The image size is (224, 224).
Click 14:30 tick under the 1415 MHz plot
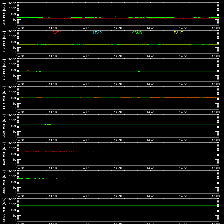(118, 112)
